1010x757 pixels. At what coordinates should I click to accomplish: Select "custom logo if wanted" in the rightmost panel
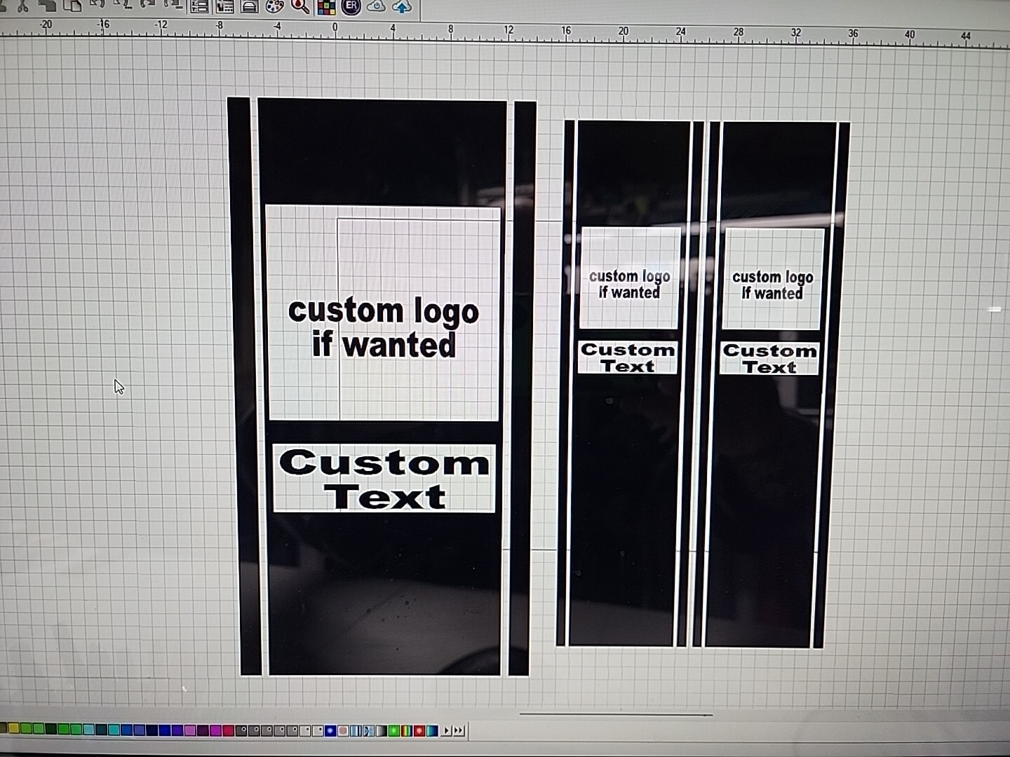pos(773,285)
